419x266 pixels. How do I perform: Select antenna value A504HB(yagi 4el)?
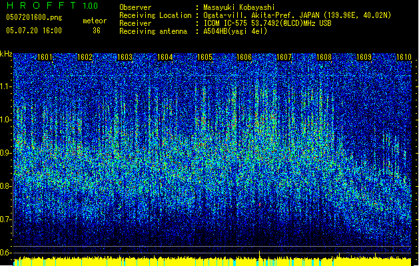235,31
